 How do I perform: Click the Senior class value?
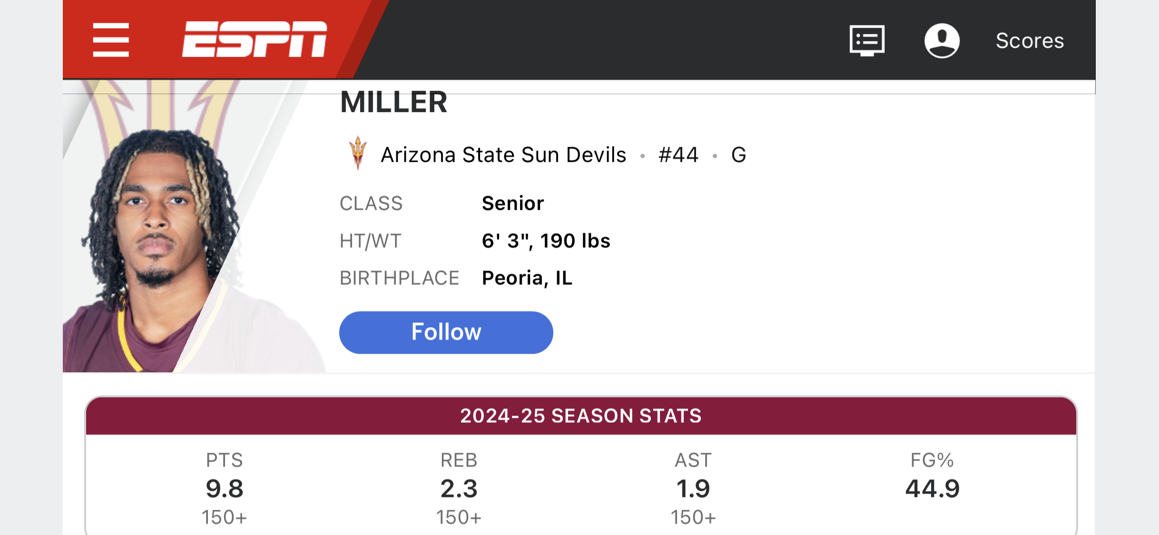pos(513,204)
